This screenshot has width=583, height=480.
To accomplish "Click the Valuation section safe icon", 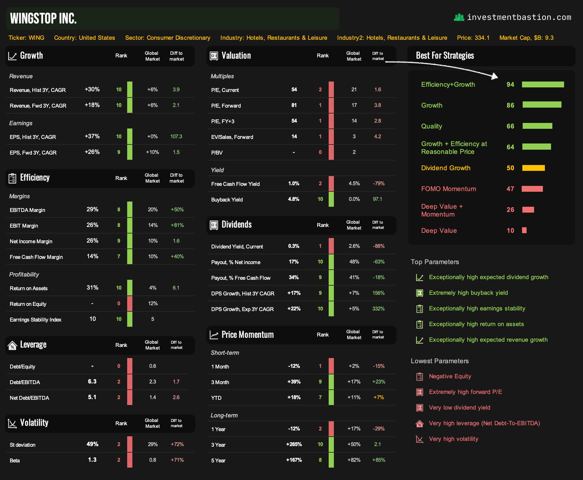I will tap(214, 56).
